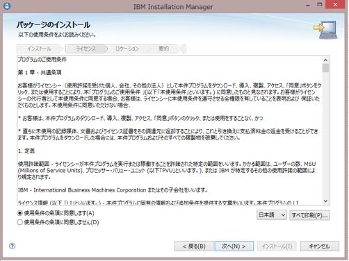Click the パッケージのインストール page title
The width and height of the screenshot is (349, 261).
[x=54, y=25]
